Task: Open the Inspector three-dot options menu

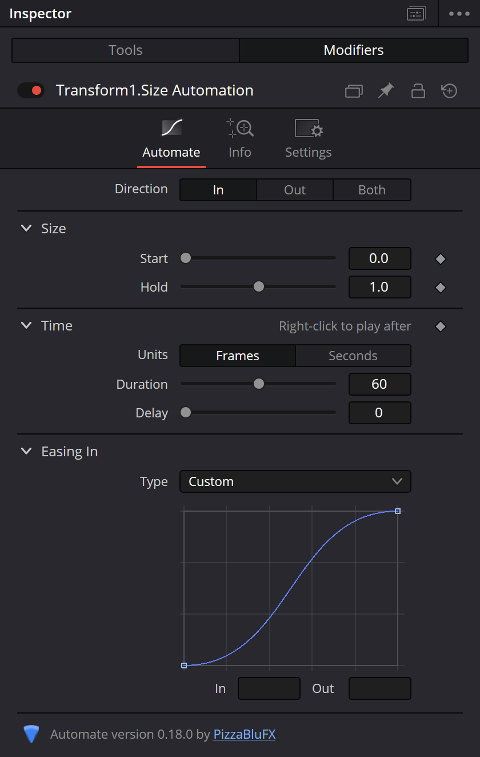Action: tap(459, 14)
